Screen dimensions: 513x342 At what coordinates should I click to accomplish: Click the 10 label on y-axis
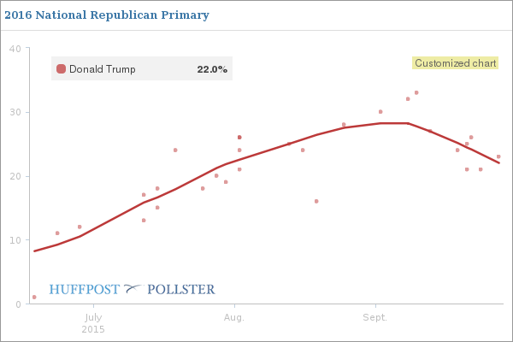click(x=15, y=240)
